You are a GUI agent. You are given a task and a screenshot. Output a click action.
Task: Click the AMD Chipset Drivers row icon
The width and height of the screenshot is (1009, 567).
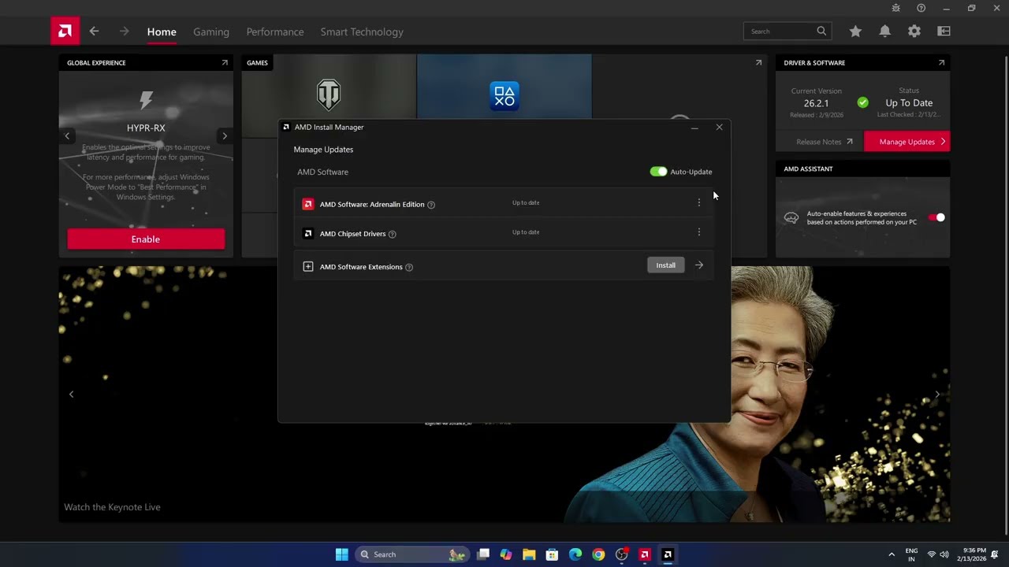click(x=308, y=233)
